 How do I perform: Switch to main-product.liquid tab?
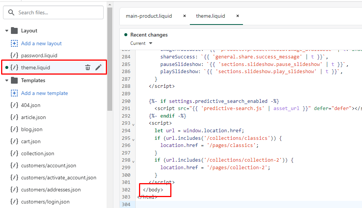click(x=149, y=16)
